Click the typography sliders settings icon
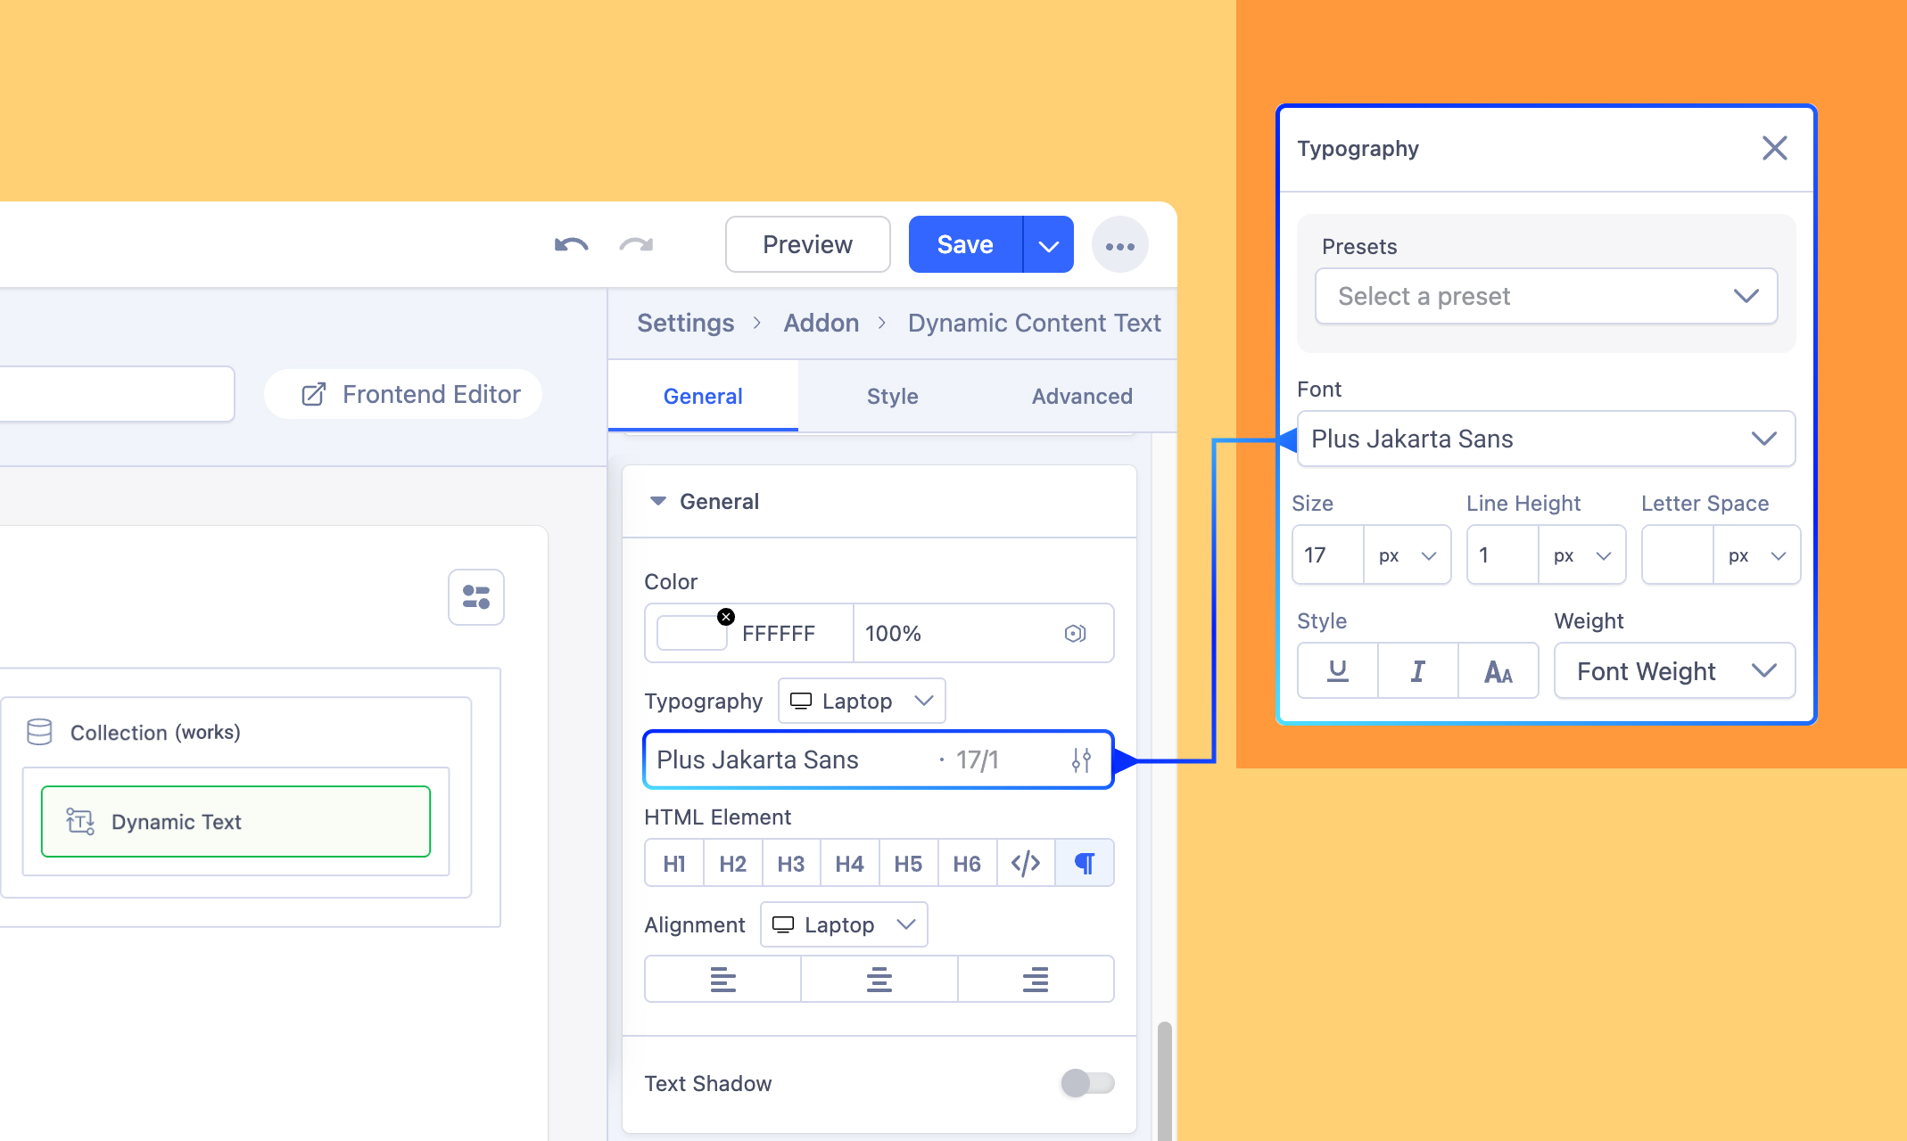The width and height of the screenshot is (1907, 1141). tap(1081, 760)
